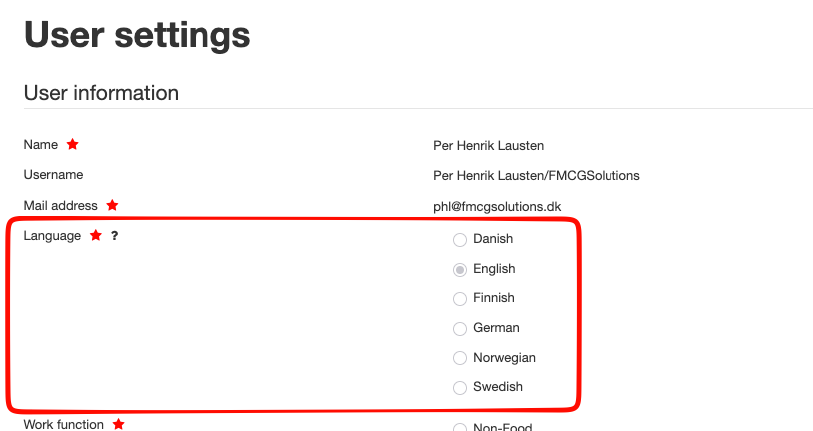Image resolution: width=813 pixels, height=431 pixels.
Task: Click the User information section heading
Action: pyautogui.click(x=101, y=93)
